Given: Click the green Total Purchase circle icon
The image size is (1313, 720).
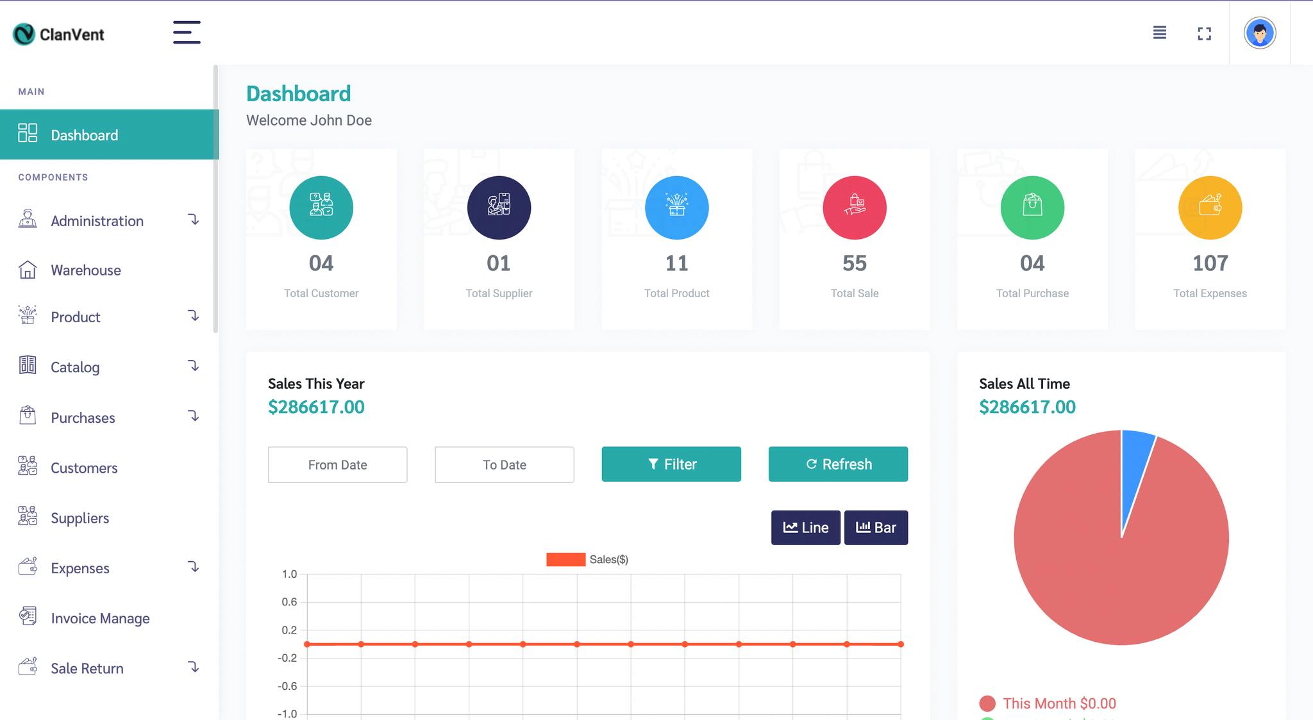Looking at the screenshot, I should pyautogui.click(x=1032, y=208).
